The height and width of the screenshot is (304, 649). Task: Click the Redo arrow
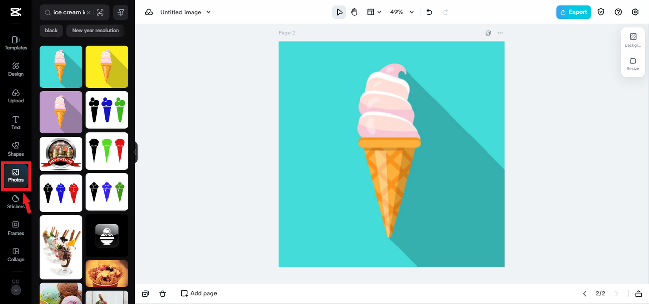coord(445,12)
